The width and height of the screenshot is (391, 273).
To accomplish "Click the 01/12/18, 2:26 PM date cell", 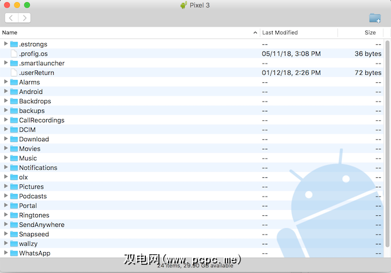I will (291, 73).
